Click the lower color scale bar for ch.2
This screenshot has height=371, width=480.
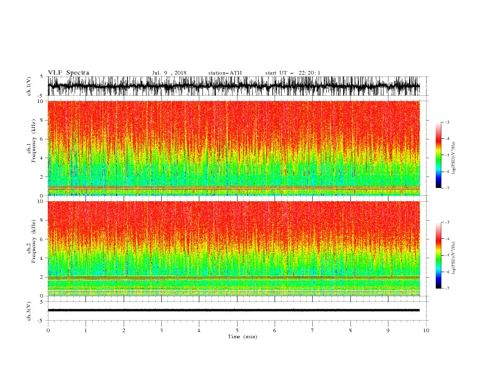438,255
